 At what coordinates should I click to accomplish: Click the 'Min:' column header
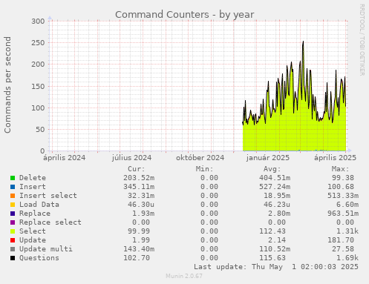(204, 169)
